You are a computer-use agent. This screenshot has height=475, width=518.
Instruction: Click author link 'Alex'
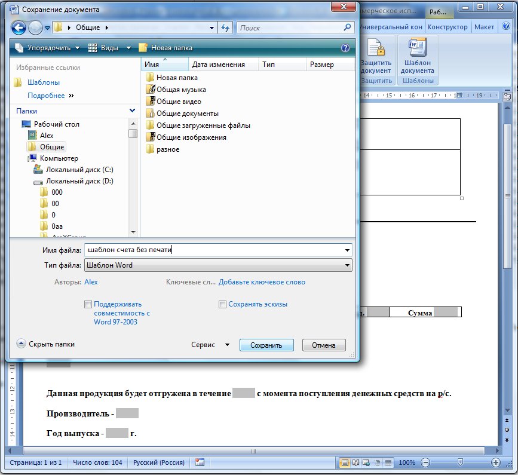pos(91,282)
